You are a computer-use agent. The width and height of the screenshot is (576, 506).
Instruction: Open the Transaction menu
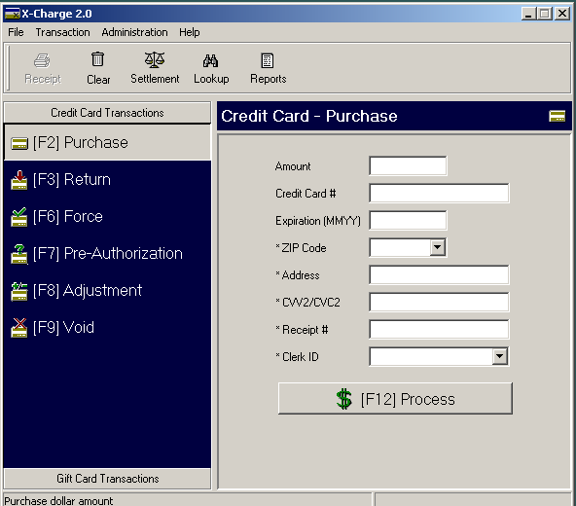tap(63, 32)
